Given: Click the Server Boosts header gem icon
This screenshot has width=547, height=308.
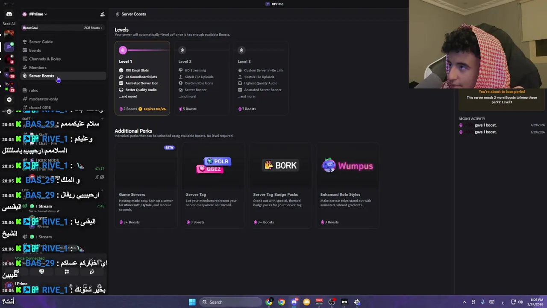Looking at the screenshot, I should [x=118, y=14].
